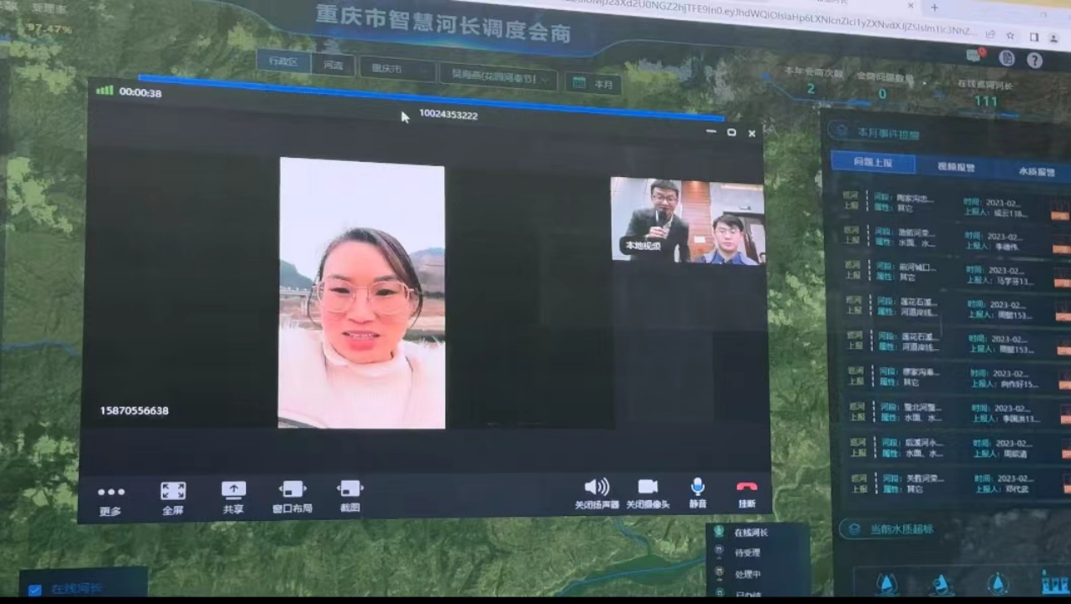The height and width of the screenshot is (604, 1071).
Task: Select the 行政区 filter button
Action: click(x=283, y=61)
